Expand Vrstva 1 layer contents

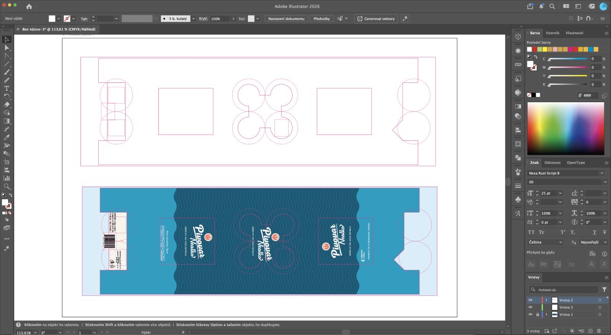point(546,314)
